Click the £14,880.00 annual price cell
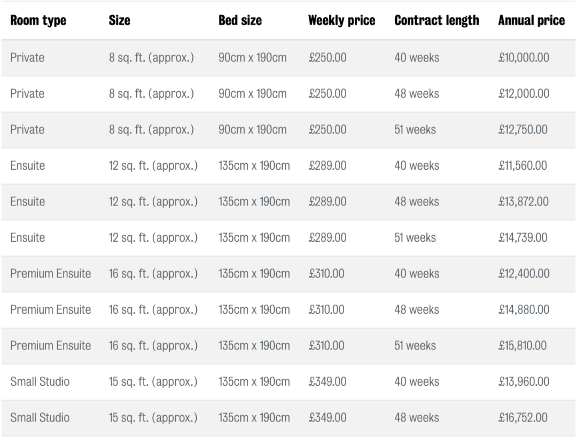Screen dimensions: 577x437 [523, 309]
